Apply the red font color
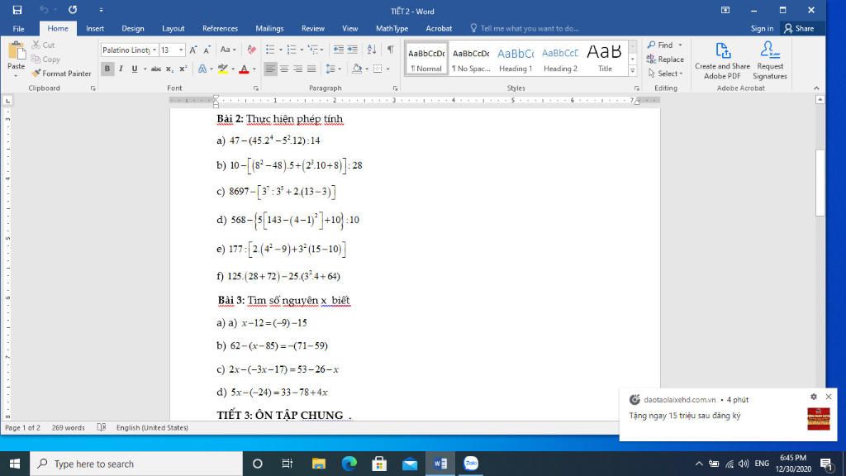 (x=244, y=69)
